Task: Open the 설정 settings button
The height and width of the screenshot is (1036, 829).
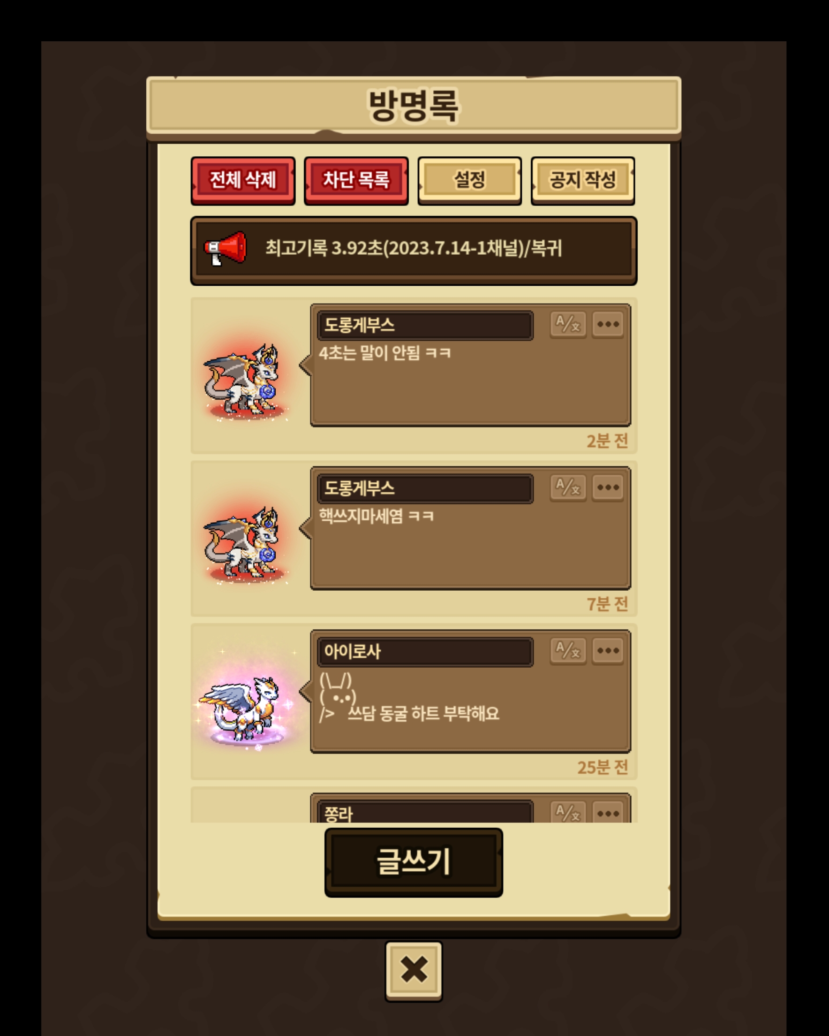Action: coord(469,181)
